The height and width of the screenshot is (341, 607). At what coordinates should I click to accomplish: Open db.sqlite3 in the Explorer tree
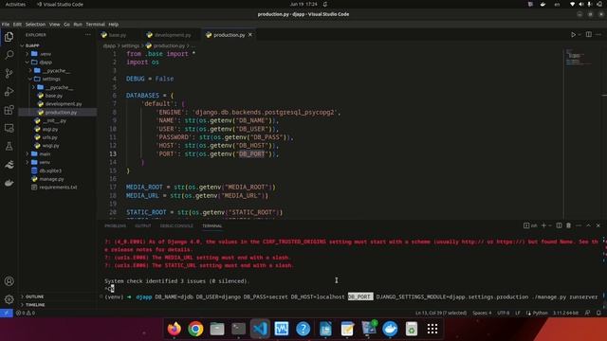50,170
